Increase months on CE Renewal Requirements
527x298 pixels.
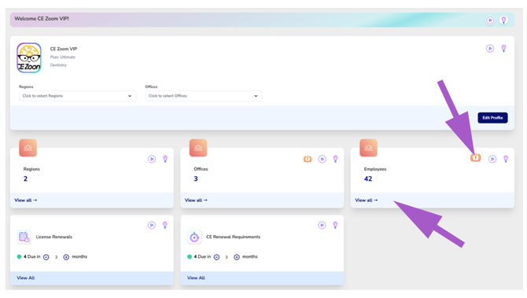point(237,257)
